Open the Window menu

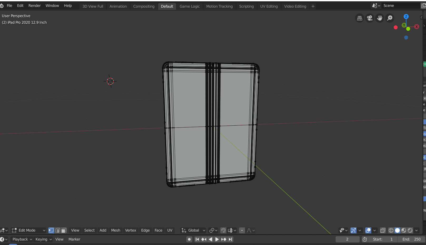click(x=52, y=6)
